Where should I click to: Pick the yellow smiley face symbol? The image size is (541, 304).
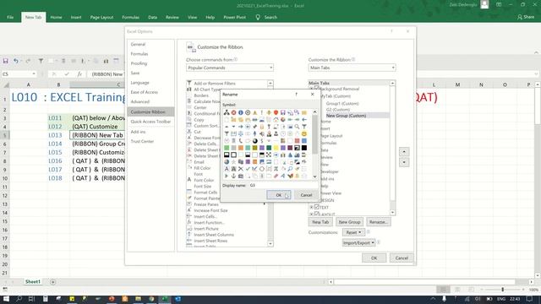point(304,133)
